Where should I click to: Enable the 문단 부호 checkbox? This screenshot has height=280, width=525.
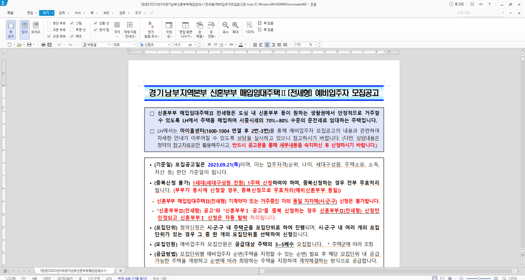(x=49, y=23)
